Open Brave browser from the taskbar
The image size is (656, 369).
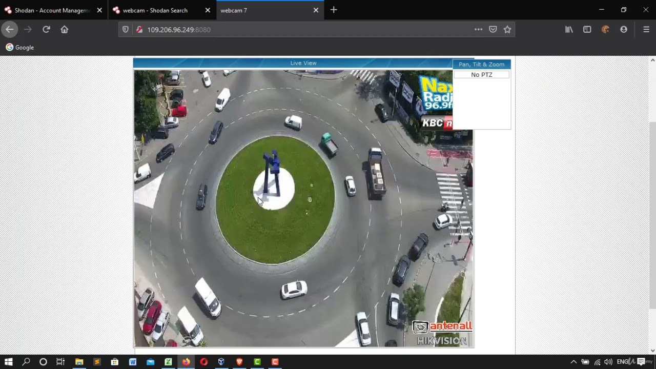[239, 362]
